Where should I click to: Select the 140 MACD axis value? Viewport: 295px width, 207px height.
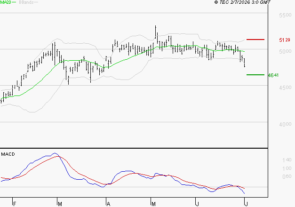pos(287,160)
